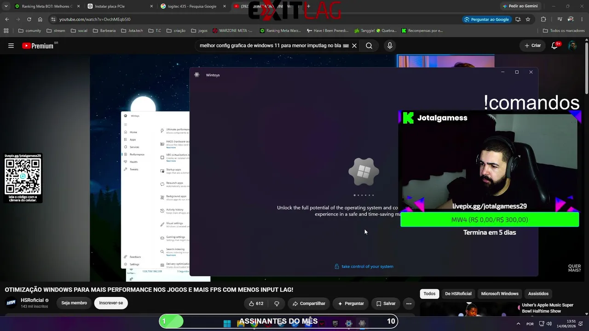Select the Assistidos filter chip
This screenshot has height=331, width=589.
point(538,294)
